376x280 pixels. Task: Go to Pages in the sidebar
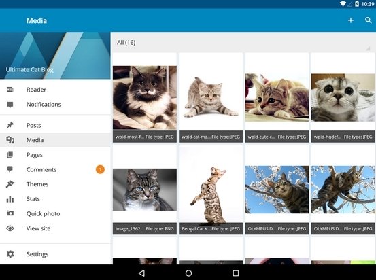[55, 155]
